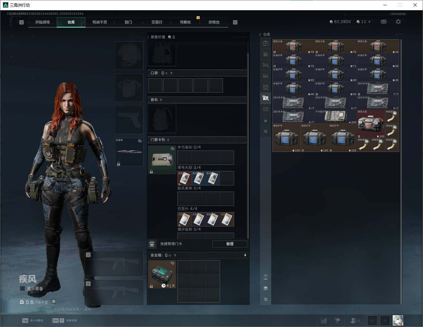
Task: Open the statistics bar chart icon
Action: 324,320
